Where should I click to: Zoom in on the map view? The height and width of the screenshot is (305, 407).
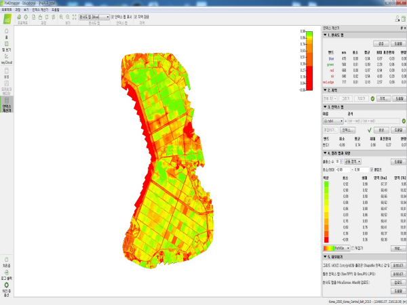click(61, 17)
